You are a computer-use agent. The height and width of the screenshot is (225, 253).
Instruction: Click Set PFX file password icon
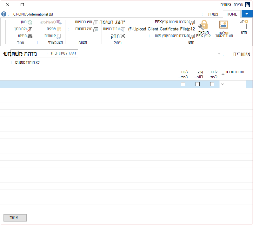tap(192, 22)
